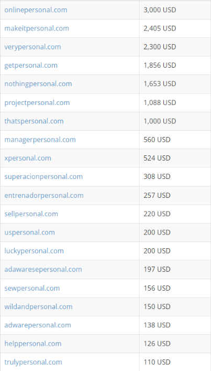Click the helppersonal.com link

(x=33, y=344)
